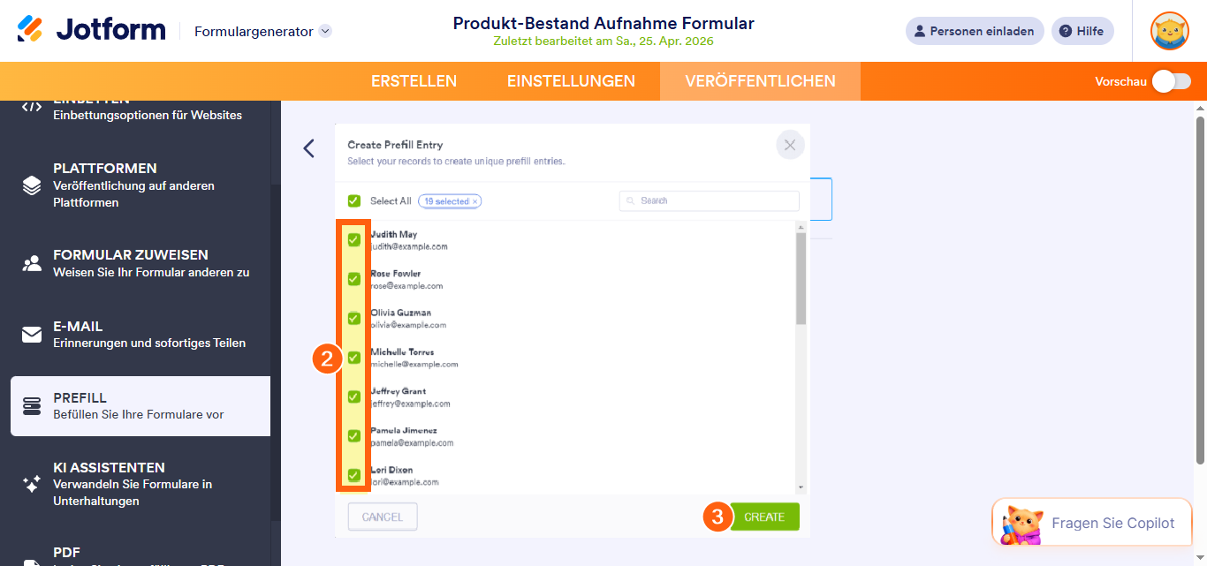Click the Prefill stack icon
The height and width of the screenshot is (566, 1207).
pyautogui.click(x=32, y=406)
